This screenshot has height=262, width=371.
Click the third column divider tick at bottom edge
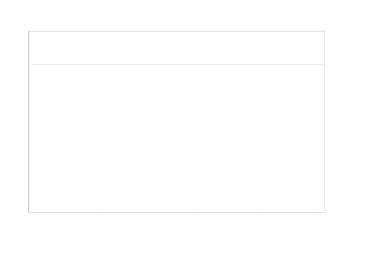(263, 212)
